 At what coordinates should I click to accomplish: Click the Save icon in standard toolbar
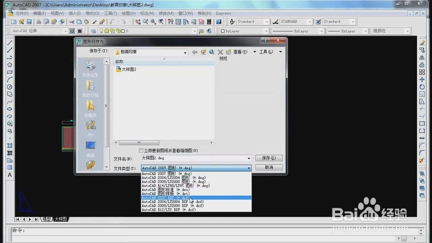[29, 22]
